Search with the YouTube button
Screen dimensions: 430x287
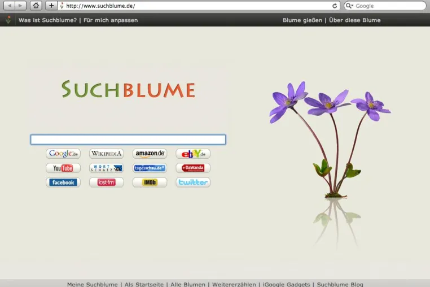tap(63, 168)
